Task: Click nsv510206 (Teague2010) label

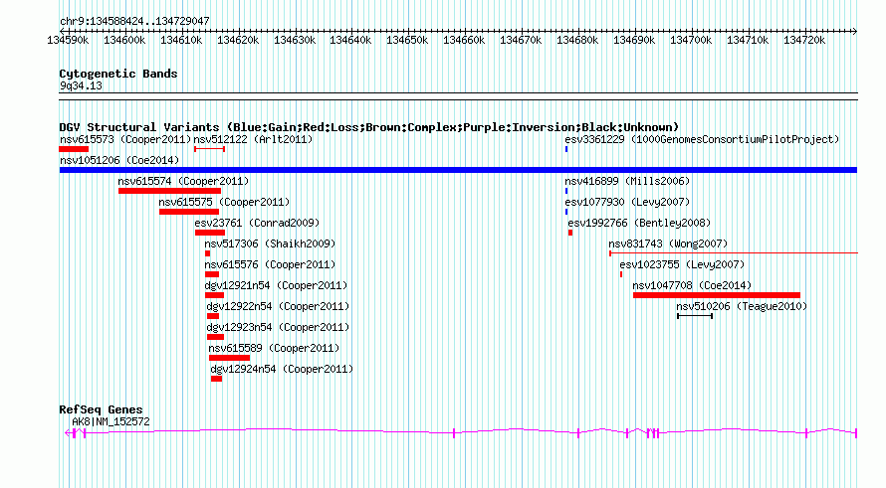Action: point(742,306)
